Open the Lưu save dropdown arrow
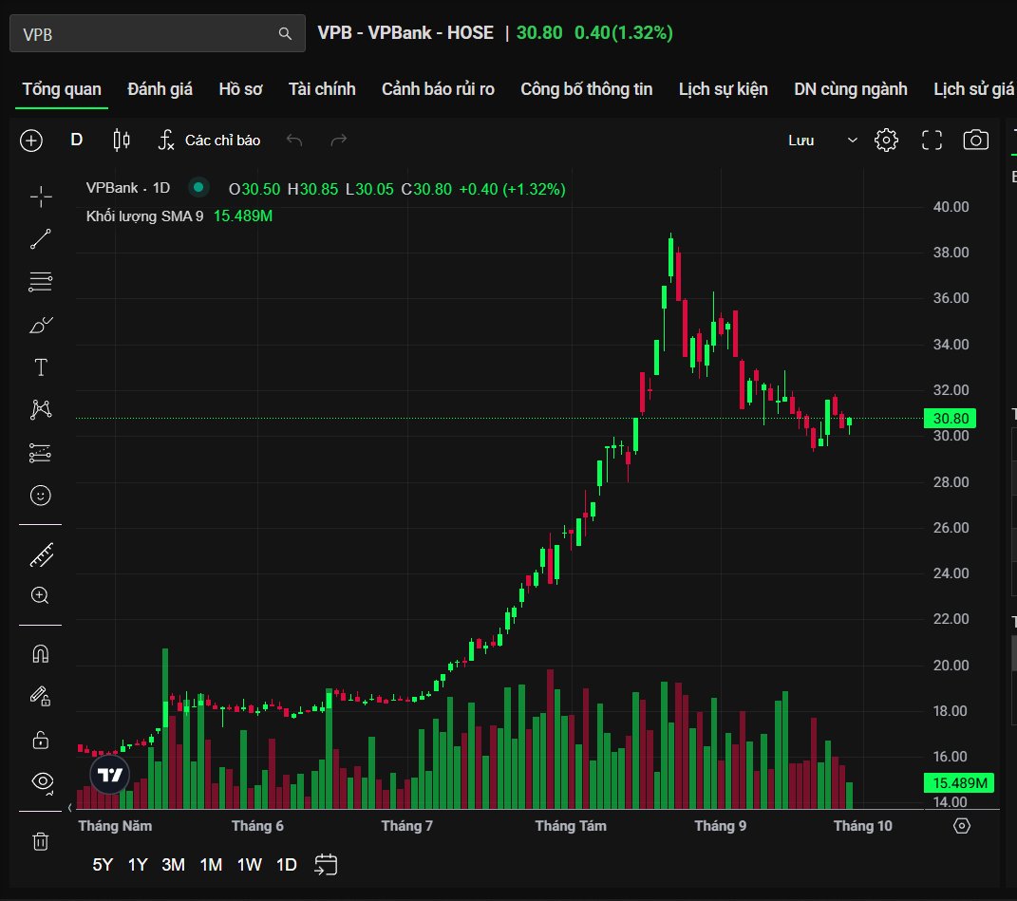The width and height of the screenshot is (1017, 901). 853,141
